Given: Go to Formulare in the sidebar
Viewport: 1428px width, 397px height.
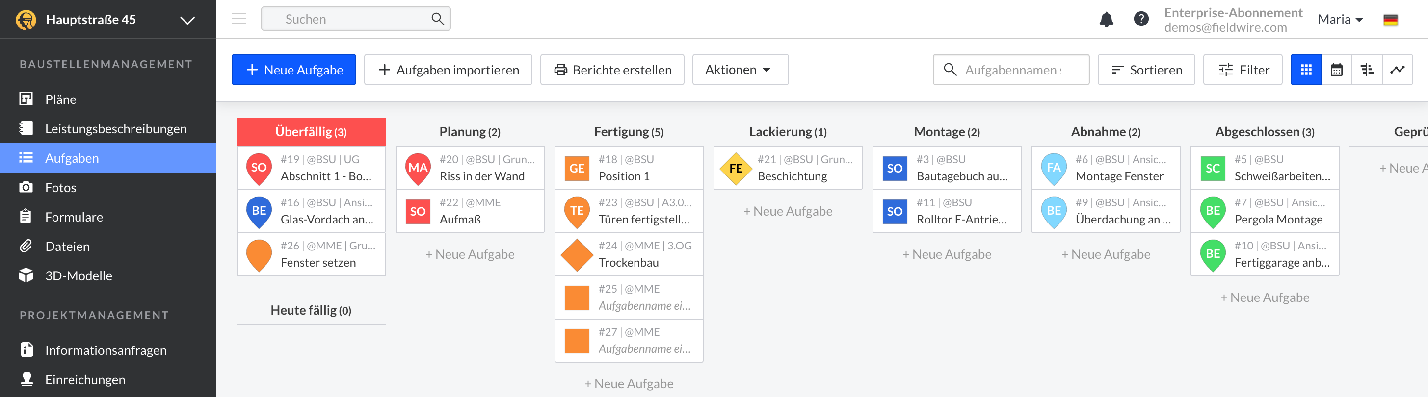Looking at the screenshot, I should click(x=74, y=217).
